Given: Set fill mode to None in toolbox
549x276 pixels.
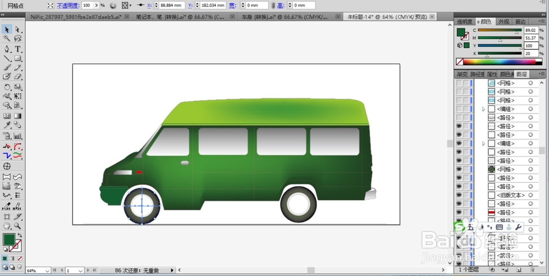Looking at the screenshot, I should tap(20, 258).
